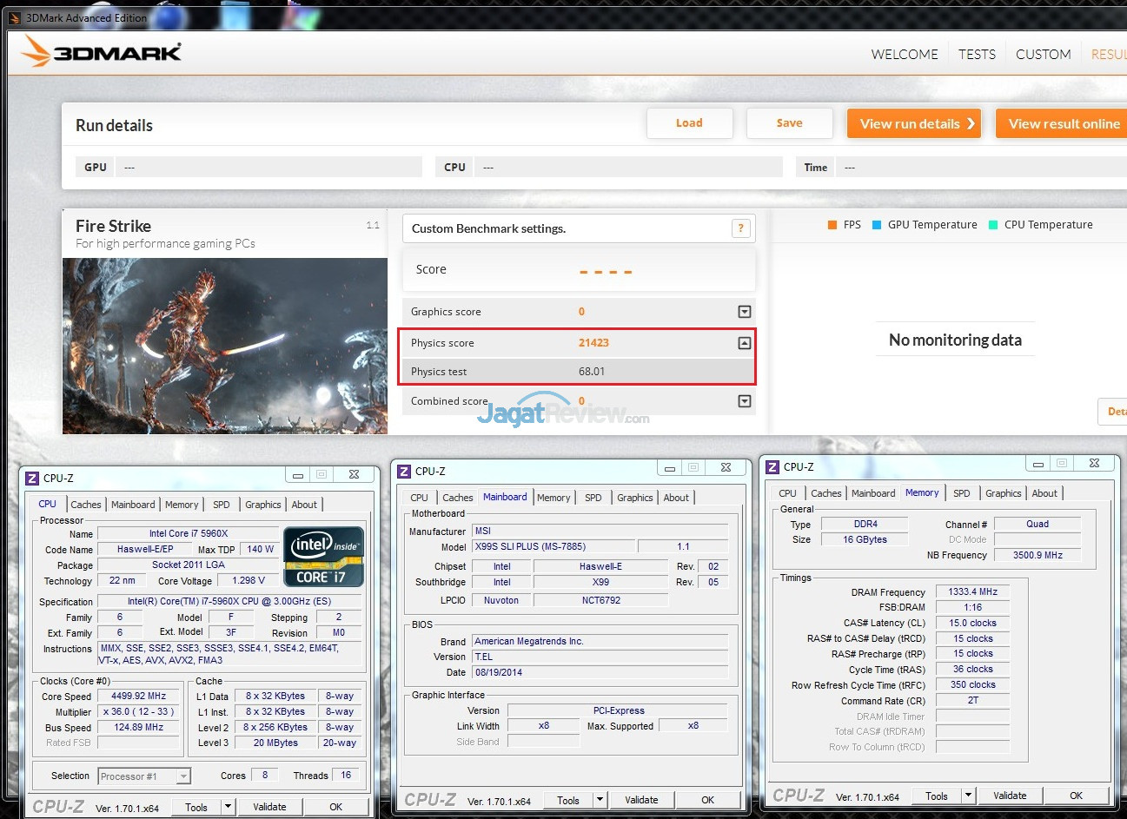Click the 3DMark logo icon
The width and height of the screenshot is (1127, 819).
click(x=36, y=52)
